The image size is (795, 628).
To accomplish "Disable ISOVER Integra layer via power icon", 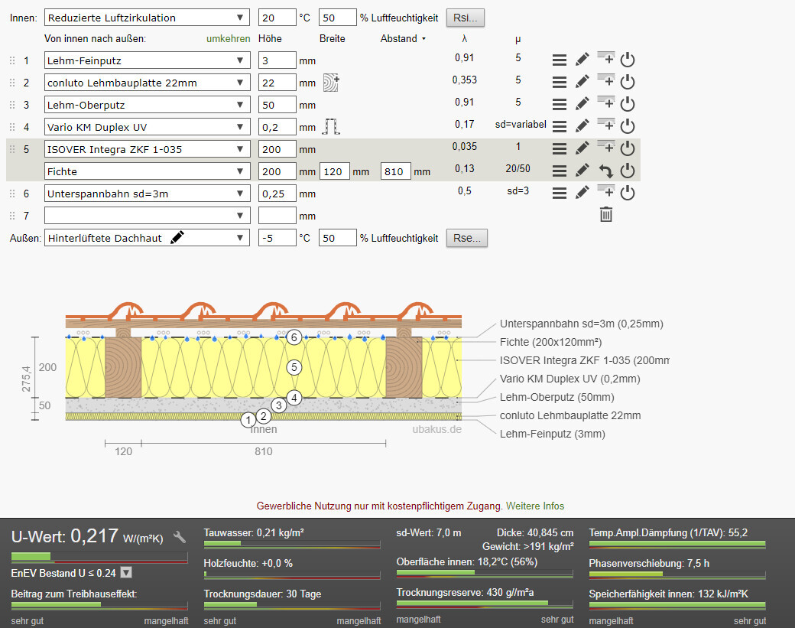I will pos(628,149).
